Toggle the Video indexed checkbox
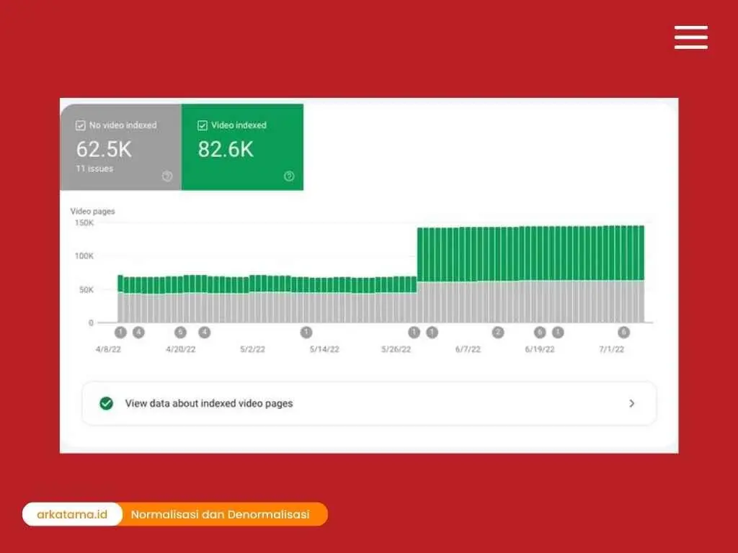Screen dimensions: 738x553 pyautogui.click(x=203, y=125)
